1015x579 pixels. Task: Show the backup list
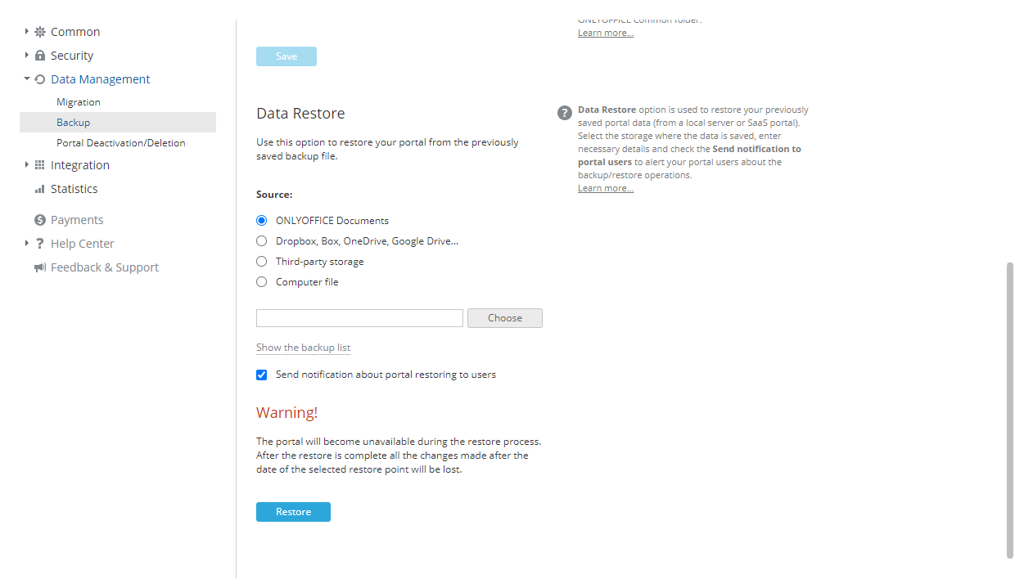[x=303, y=348]
